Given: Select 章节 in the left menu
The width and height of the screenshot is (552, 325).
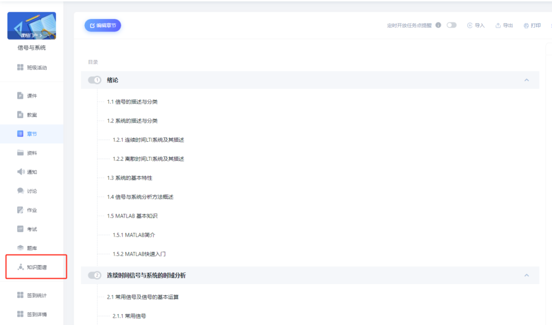Looking at the screenshot, I should (x=31, y=134).
